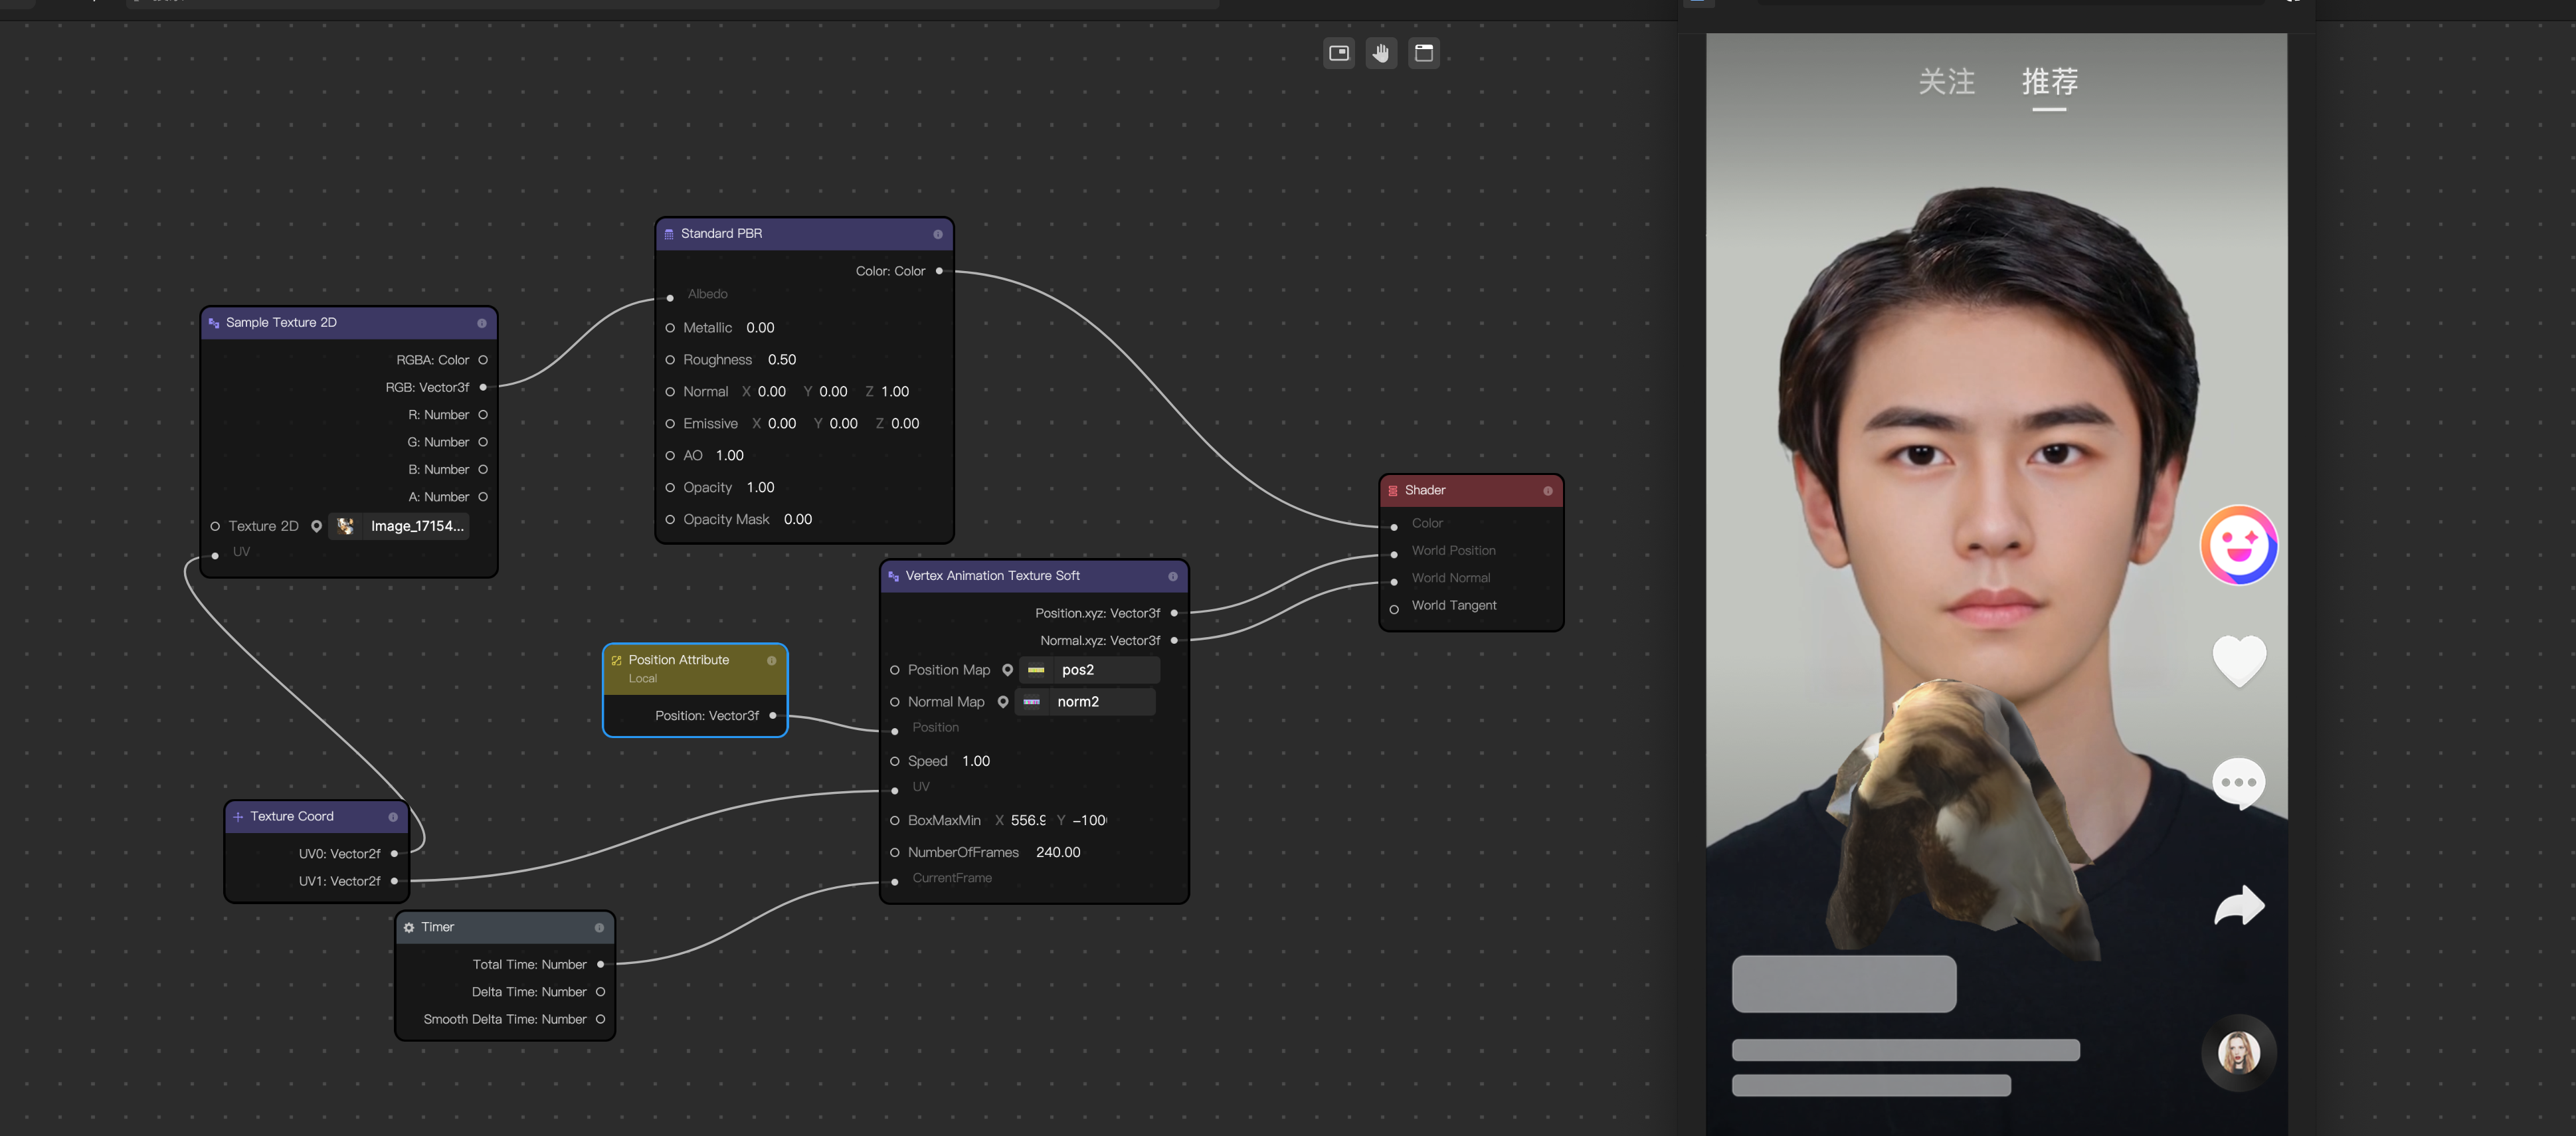
Task: Open the pos2 Position Map selector
Action: (x=1090, y=670)
